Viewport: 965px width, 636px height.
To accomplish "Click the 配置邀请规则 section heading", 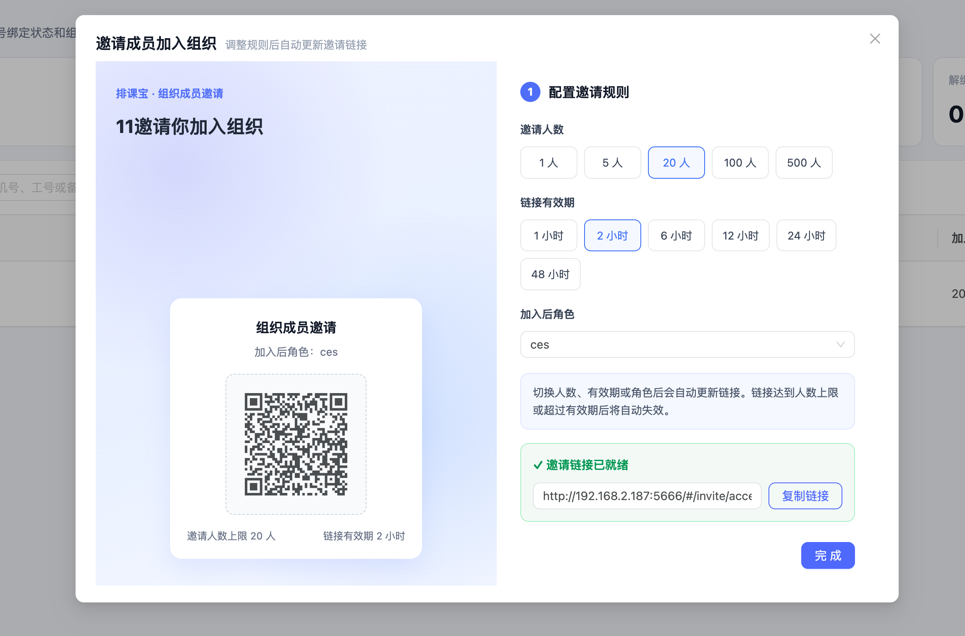I will [x=589, y=92].
